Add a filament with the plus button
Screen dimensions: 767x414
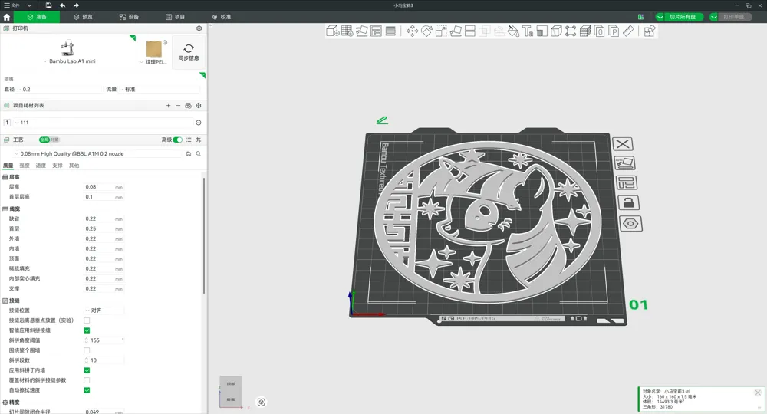tap(168, 106)
